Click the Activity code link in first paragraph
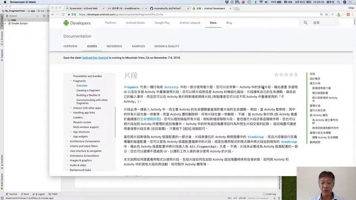 tap(171, 87)
